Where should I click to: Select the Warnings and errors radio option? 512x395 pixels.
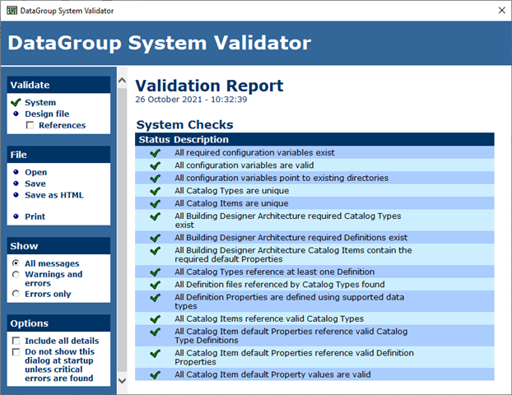pyautogui.click(x=16, y=275)
